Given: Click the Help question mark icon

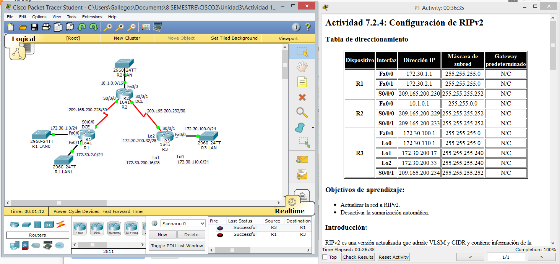Looking at the screenshot, I should (308, 27).
